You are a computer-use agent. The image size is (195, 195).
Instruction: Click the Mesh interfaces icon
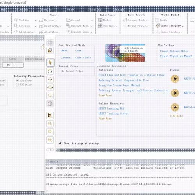tap(100, 20)
